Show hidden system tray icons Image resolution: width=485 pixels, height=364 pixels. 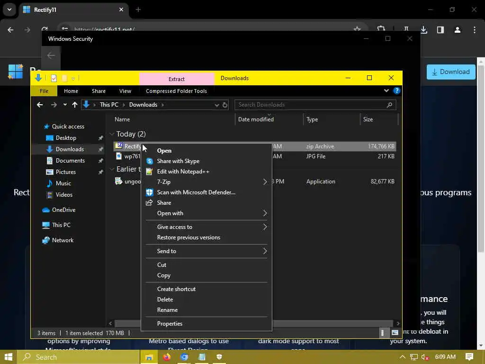(x=402, y=357)
